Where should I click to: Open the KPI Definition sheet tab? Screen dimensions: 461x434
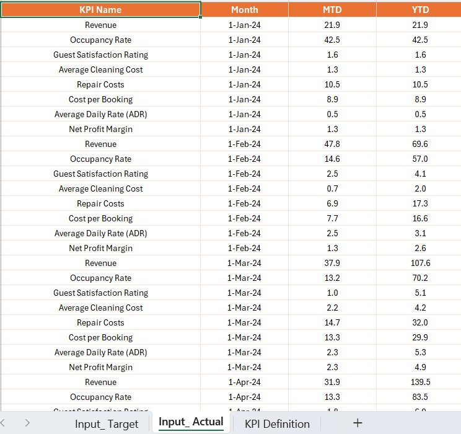(277, 424)
